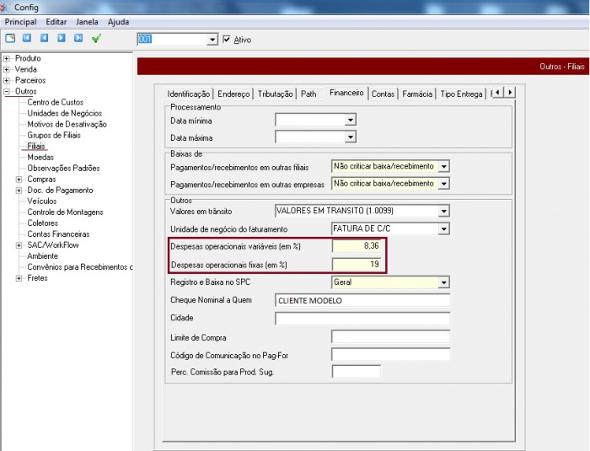This screenshot has width=590, height=451.
Task: Collapse the Outros tree node
Action: pos(7,92)
